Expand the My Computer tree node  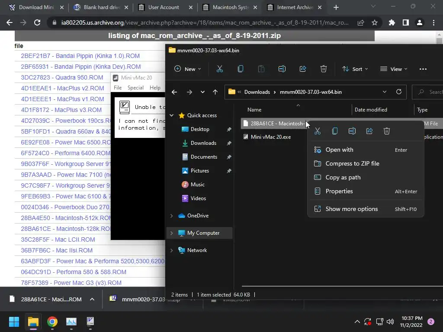[171, 233]
